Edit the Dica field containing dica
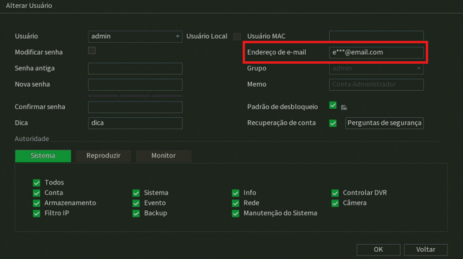463x259 pixels. 135,123
